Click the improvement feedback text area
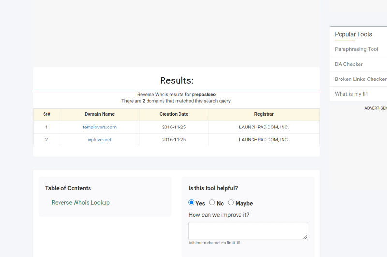This screenshot has height=257, width=387. point(248,230)
